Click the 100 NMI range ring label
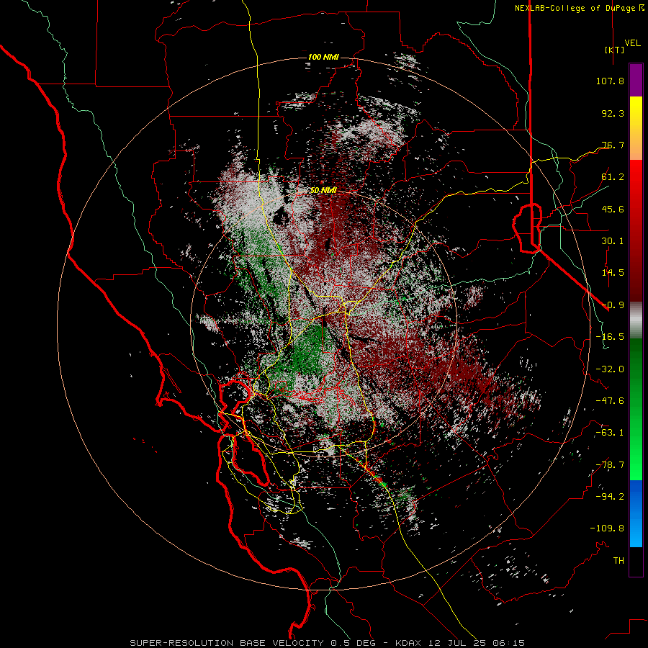 pyautogui.click(x=323, y=57)
